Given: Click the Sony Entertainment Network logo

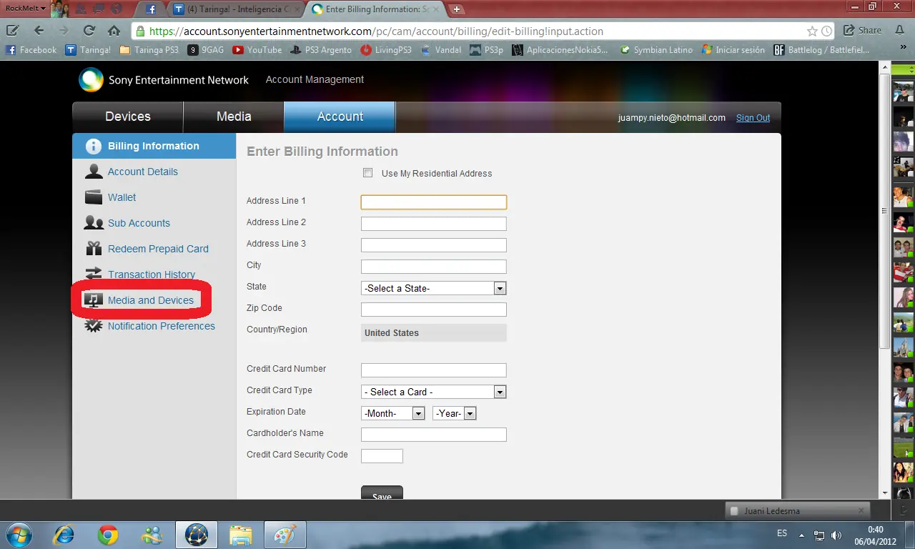Looking at the screenshot, I should pyautogui.click(x=164, y=79).
